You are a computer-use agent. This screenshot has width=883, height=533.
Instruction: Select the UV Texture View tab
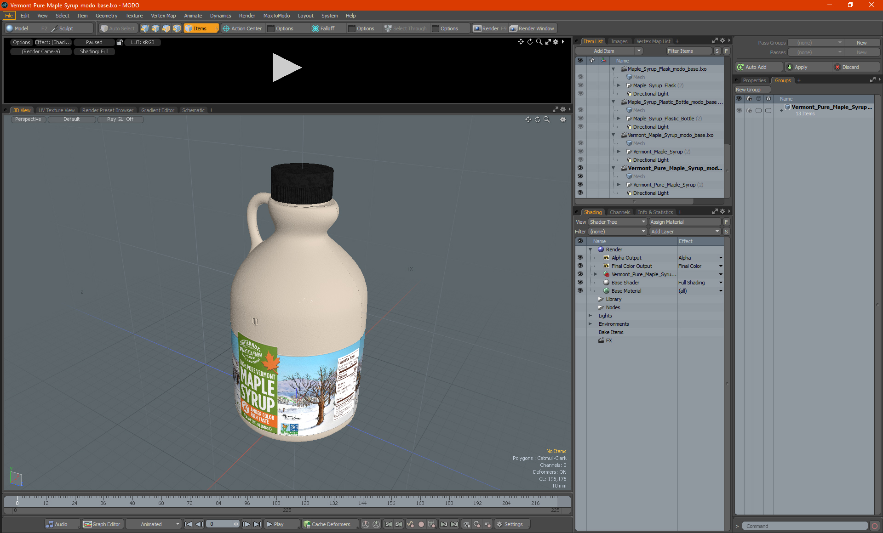[x=56, y=110]
